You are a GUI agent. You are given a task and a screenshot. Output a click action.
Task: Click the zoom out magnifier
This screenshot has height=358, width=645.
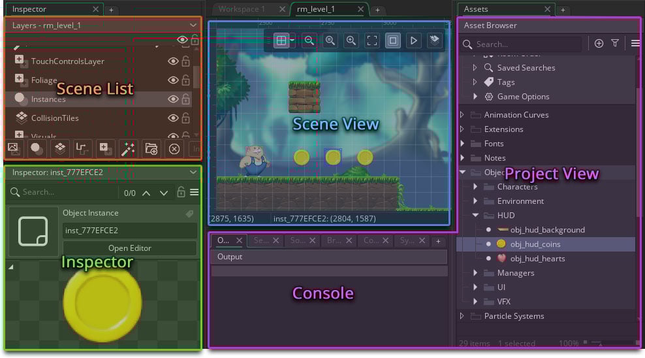(309, 41)
